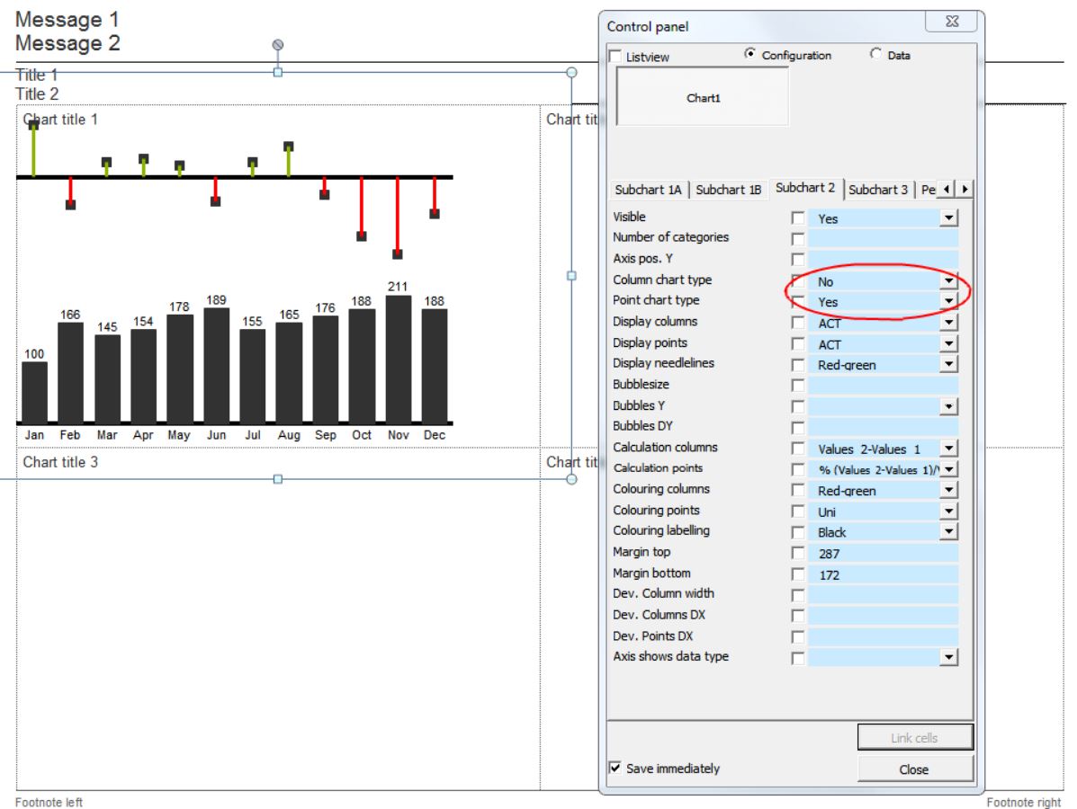Tick the Number of categories checkbox
The width and height of the screenshot is (1077, 809).
pos(797,239)
